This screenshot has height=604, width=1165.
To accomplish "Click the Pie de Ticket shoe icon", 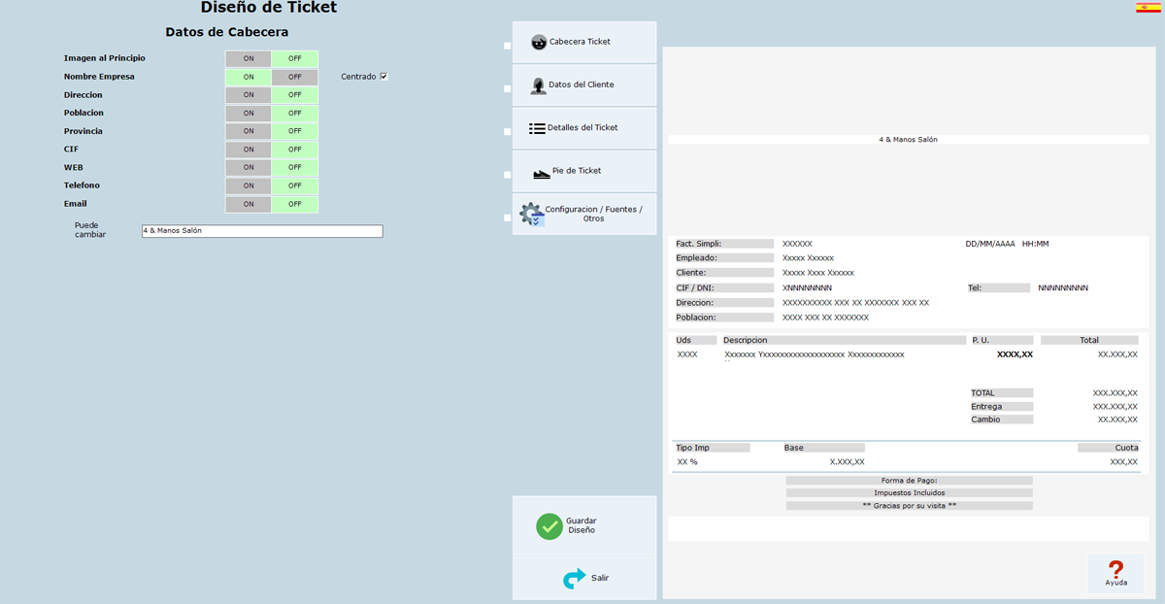I will pyautogui.click(x=542, y=174).
